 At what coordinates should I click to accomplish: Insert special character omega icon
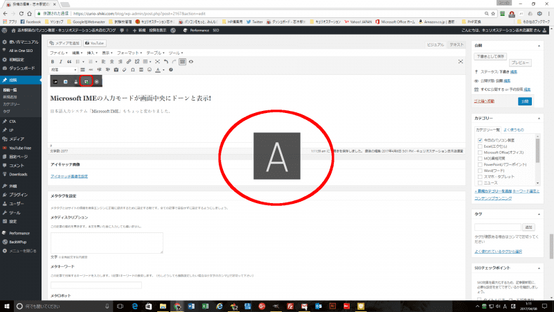point(133,70)
